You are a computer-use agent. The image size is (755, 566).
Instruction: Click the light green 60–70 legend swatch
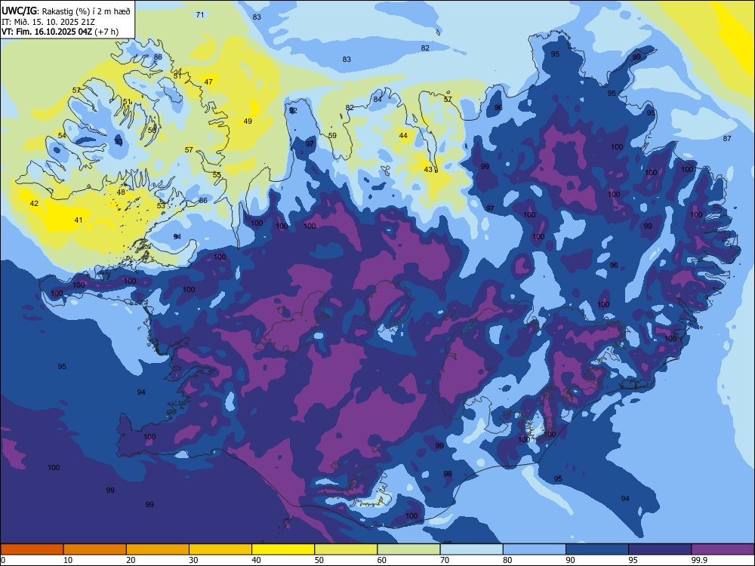click(x=408, y=549)
